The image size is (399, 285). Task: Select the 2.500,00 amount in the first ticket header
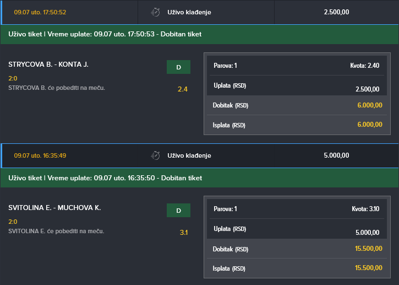336,12
